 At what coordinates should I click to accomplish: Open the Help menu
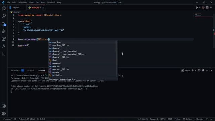59,2
